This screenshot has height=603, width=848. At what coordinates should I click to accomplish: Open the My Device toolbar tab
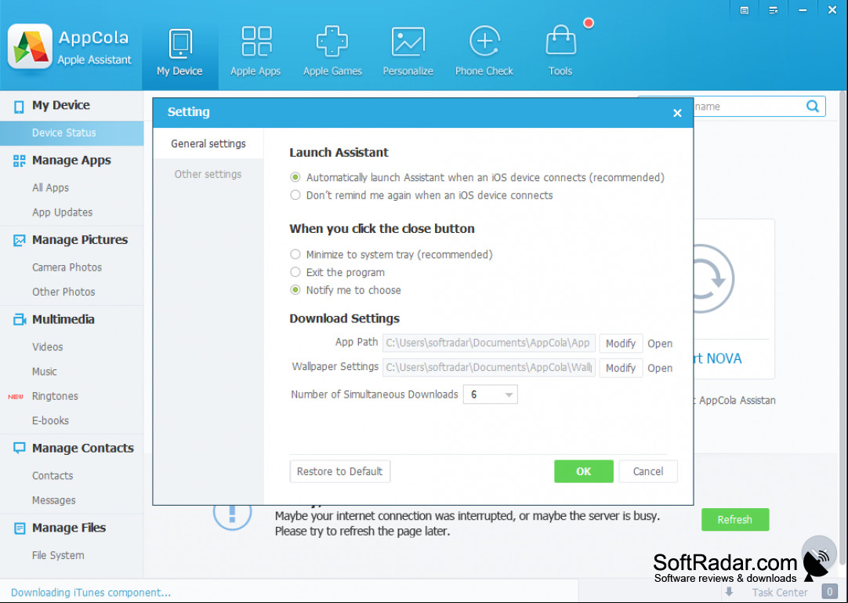[x=180, y=53]
